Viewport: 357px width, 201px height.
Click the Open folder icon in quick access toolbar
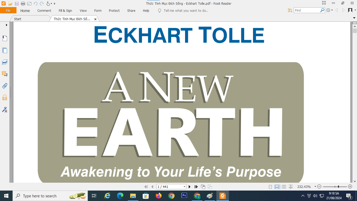10,4
